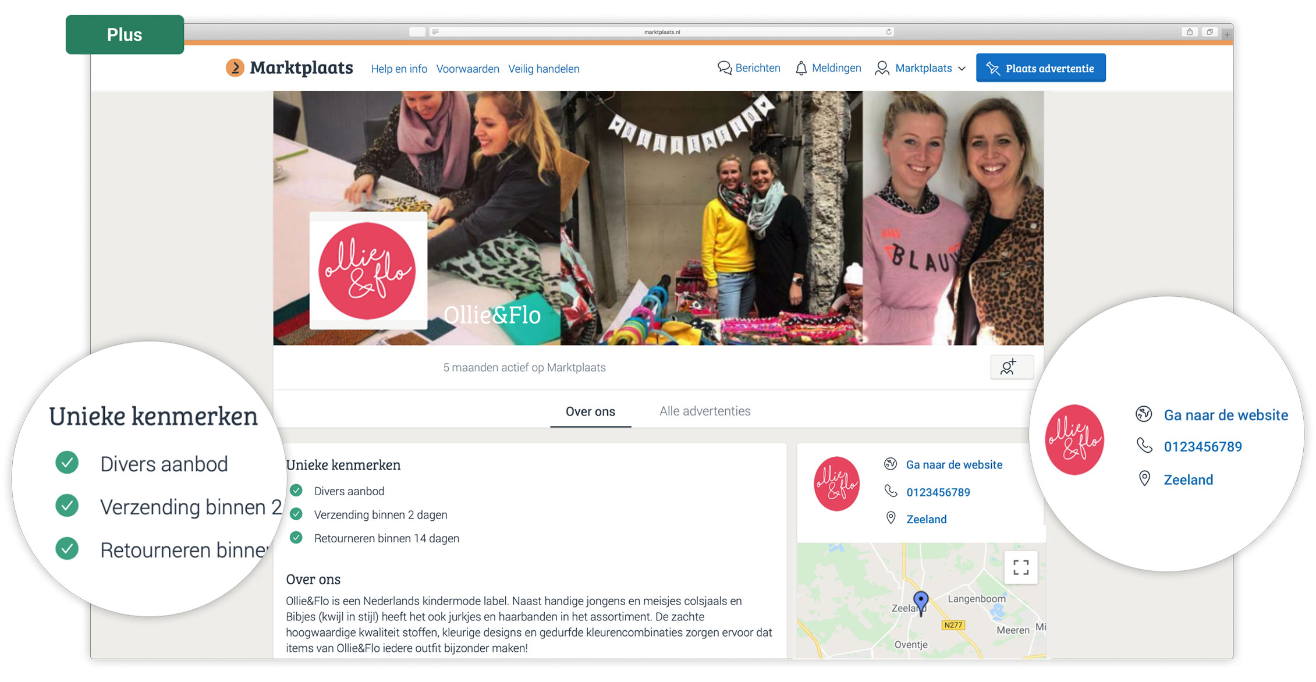The width and height of the screenshot is (1316, 682).
Task: Click the orange Marktplaats logo icon
Action: (235, 68)
